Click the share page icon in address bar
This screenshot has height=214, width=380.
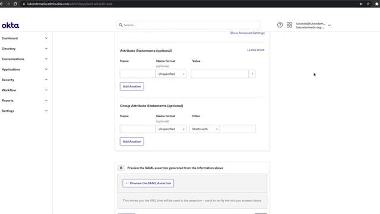click(361, 4)
